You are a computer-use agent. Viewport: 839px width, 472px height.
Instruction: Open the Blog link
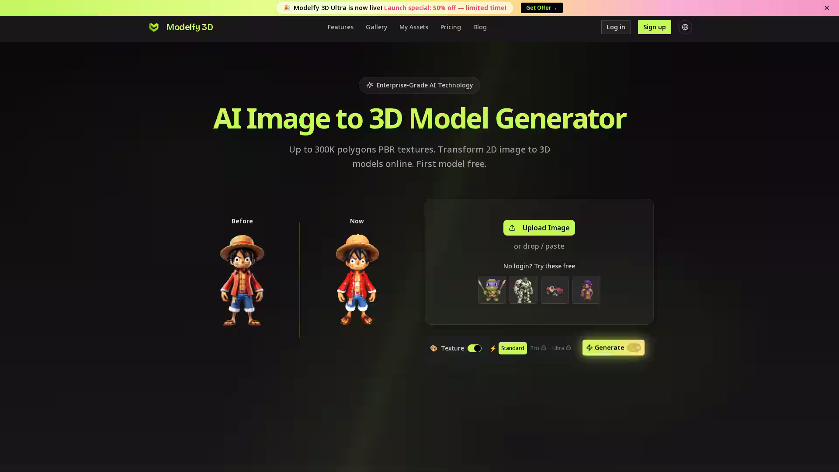(479, 27)
